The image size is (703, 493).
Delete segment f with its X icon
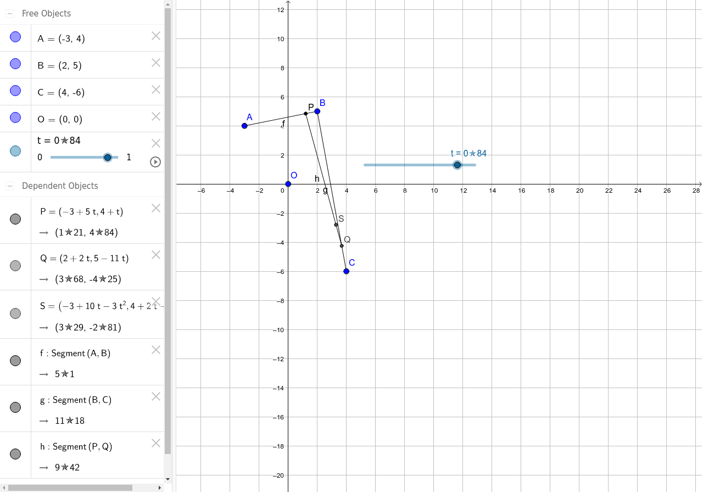coord(155,350)
